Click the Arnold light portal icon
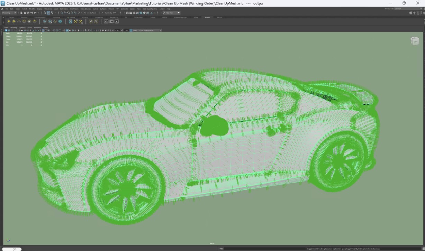Image resolution: width=425 pixels, height=251 pixels. [29, 21]
